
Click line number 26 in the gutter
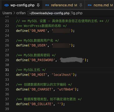[x=7, y=45]
